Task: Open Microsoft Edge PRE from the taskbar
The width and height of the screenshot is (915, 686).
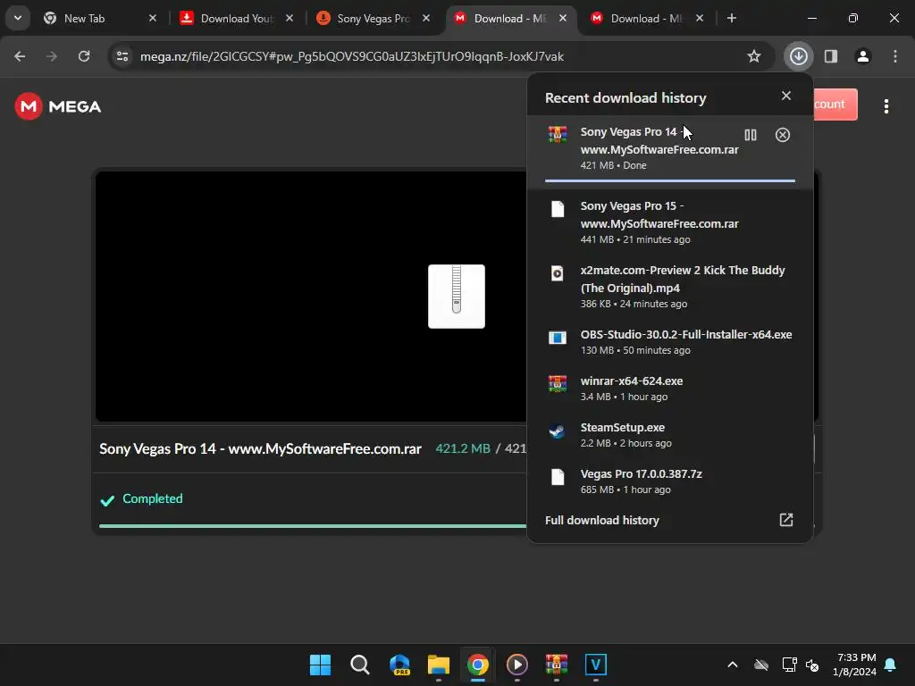Action: pos(399,665)
